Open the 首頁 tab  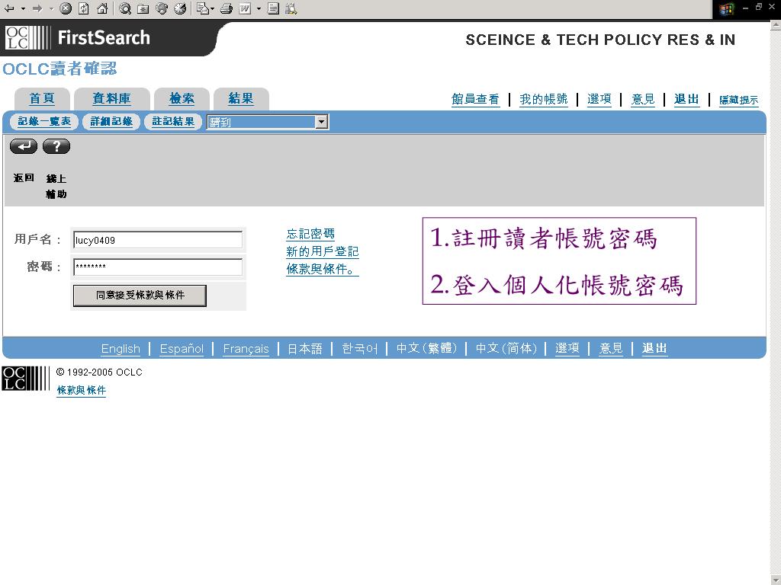pyautogui.click(x=42, y=98)
